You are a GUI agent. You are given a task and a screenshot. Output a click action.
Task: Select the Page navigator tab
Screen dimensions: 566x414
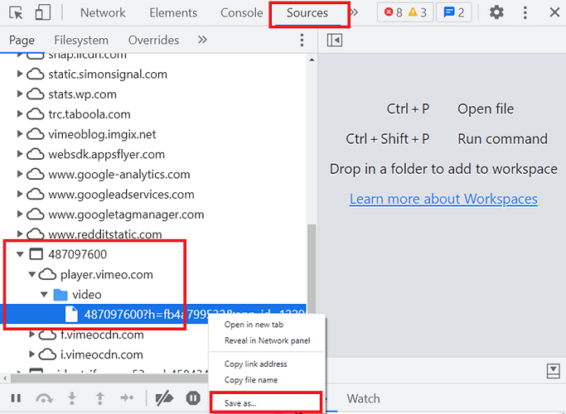tap(22, 40)
